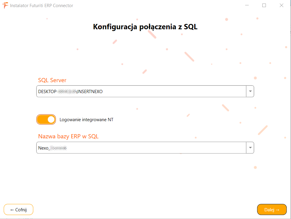291x219 pixels.
Task: Click the right arrow on the Dalej button
Action: pyautogui.click(x=277, y=210)
